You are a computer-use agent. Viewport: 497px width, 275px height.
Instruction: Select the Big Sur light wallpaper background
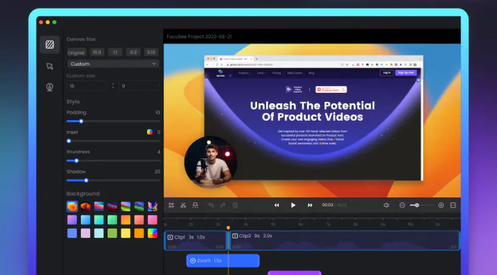click(x=99, y=206)
